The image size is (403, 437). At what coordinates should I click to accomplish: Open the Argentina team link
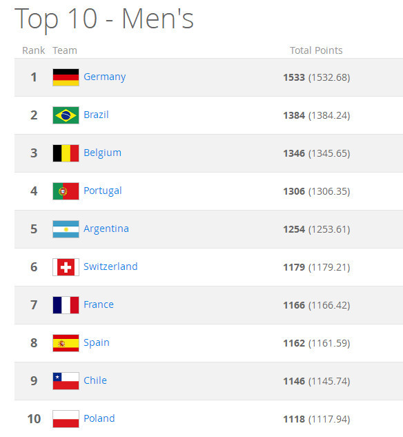(106, 229)
